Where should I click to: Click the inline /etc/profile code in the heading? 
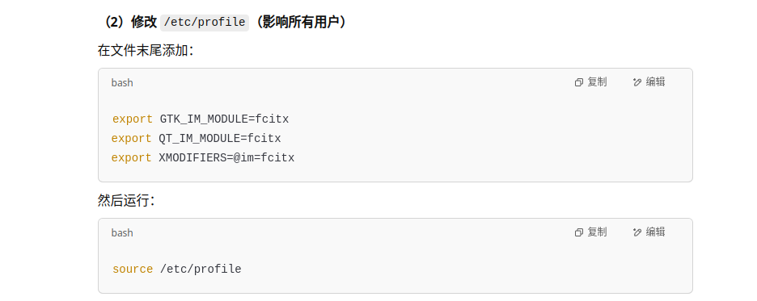pyautogui.click(x=205, y=23)
